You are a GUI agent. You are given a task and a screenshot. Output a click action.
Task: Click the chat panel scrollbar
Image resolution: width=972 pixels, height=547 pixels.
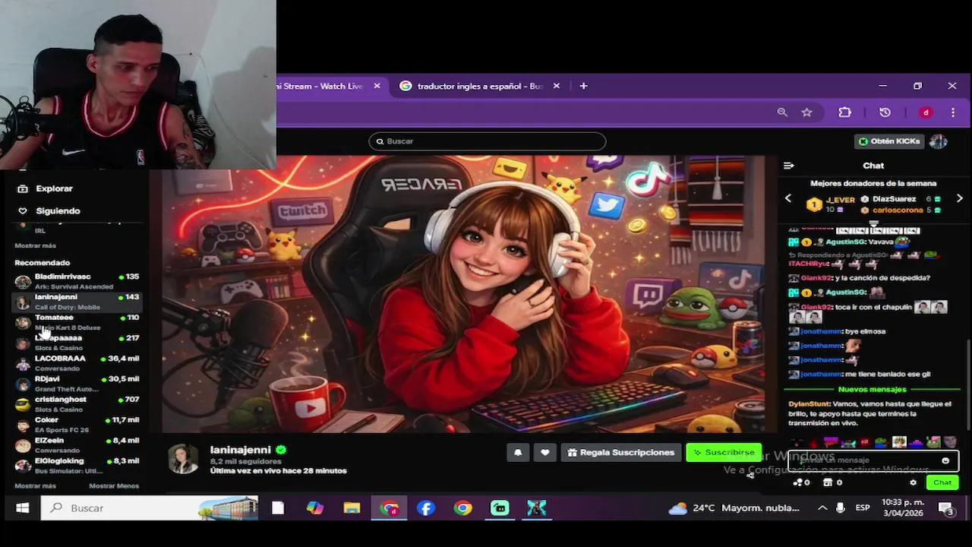tap(967, 384)
